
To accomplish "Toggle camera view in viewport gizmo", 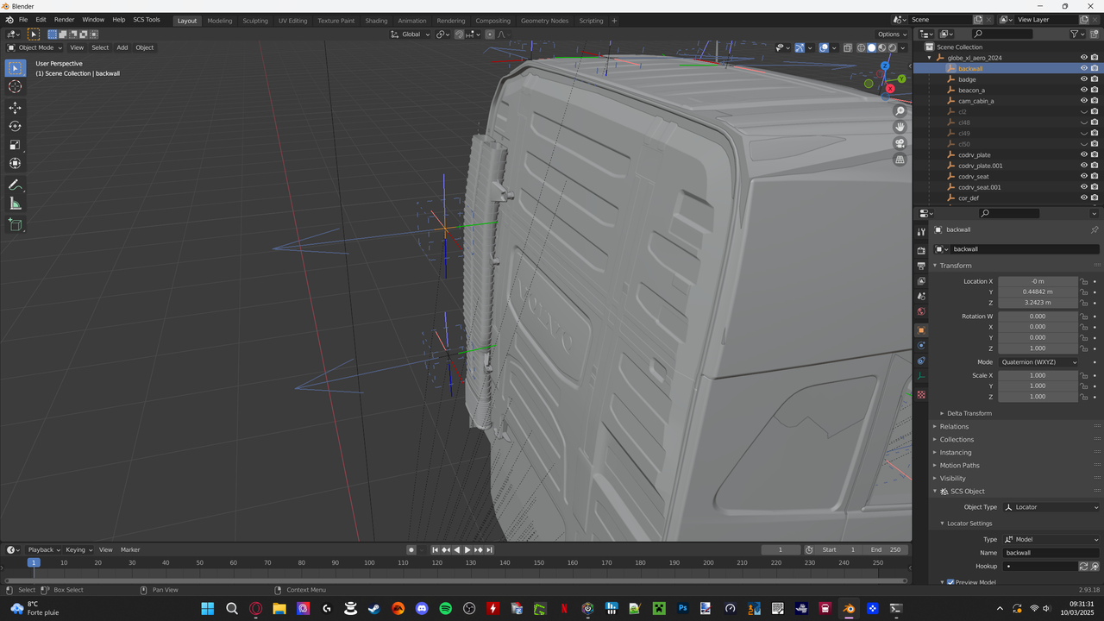I will pos(900,143).
